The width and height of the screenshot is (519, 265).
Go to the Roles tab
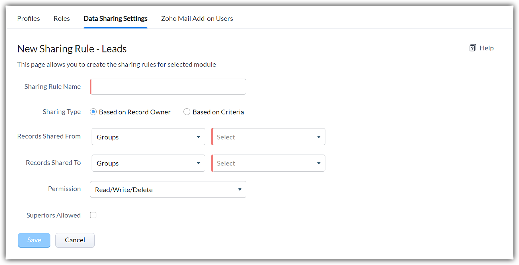(x=62, y=19)
